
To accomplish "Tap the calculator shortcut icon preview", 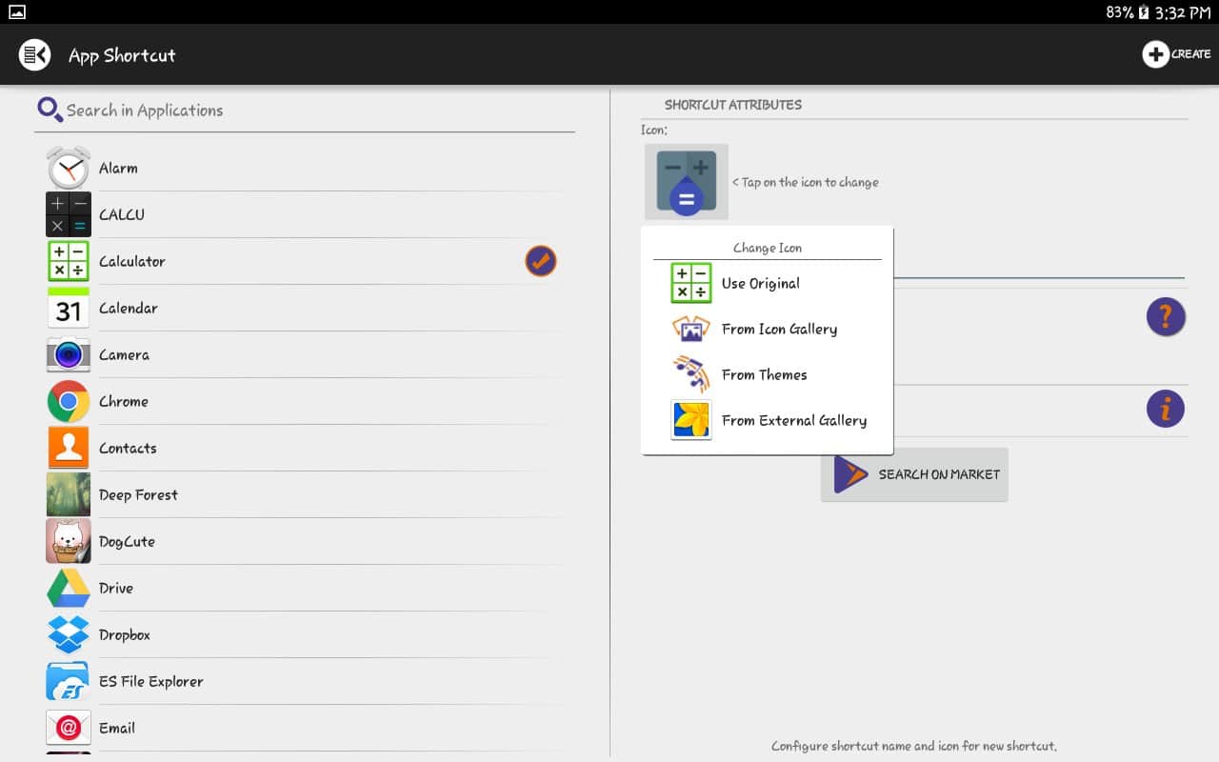I will (x=686, y=181).
